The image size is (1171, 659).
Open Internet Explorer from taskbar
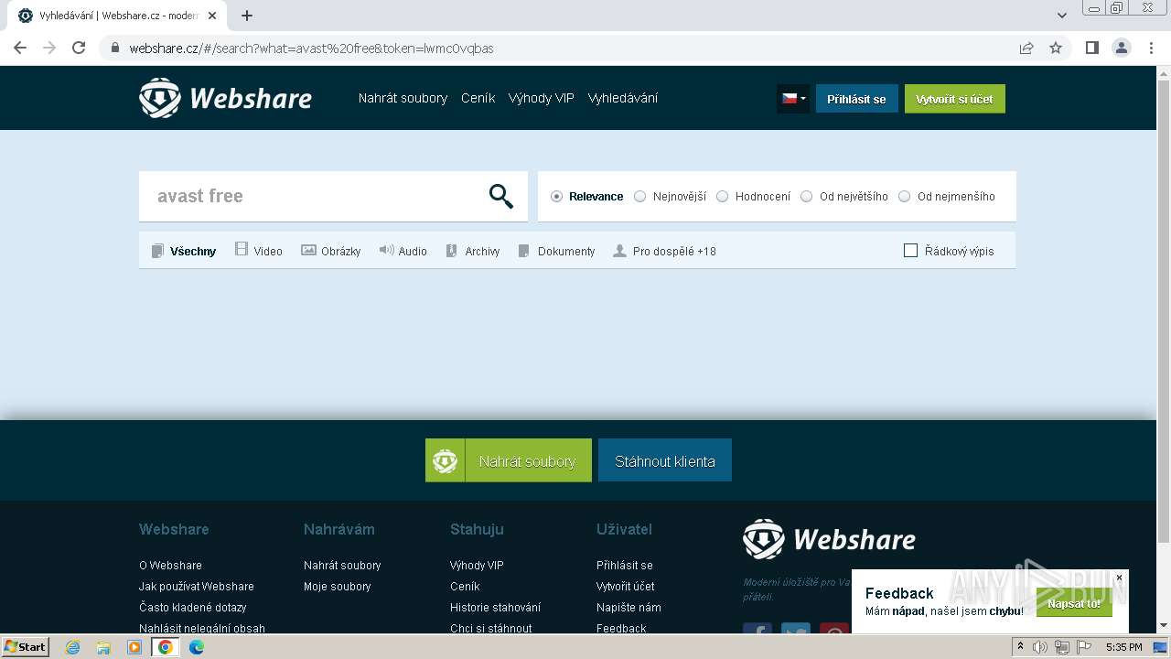point(72,647)
